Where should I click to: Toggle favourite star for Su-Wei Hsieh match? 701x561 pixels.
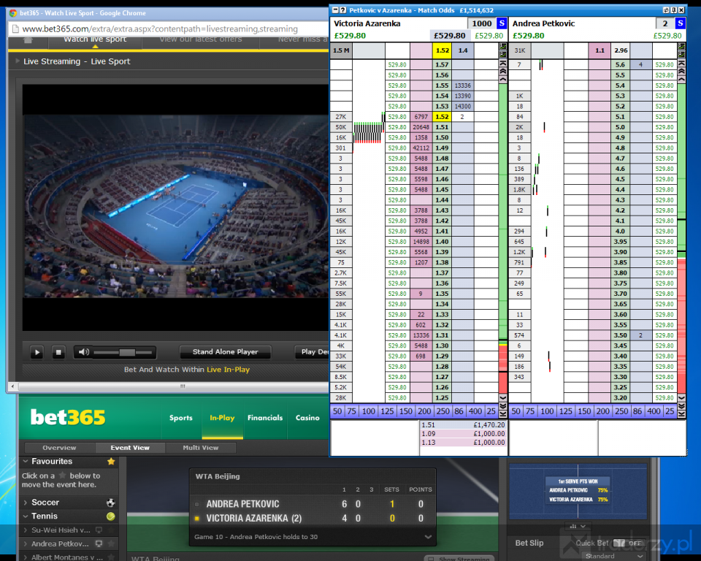point(111,530)
